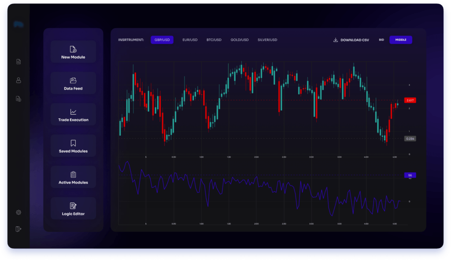
Task: Open the settings gear in the sidebar
Action: pos(18,212)
